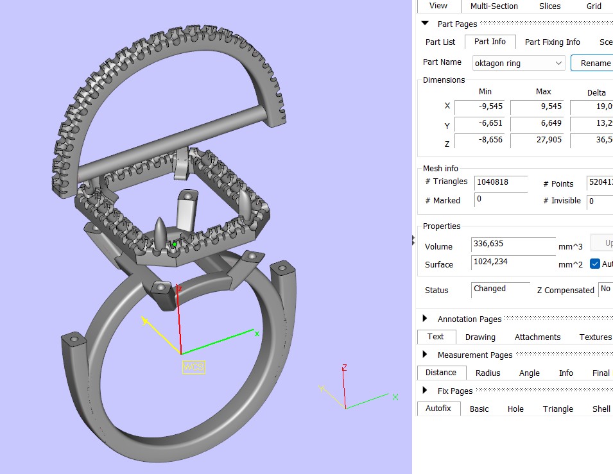
Task: Open the Triangle fix tab
Action: pyautogui.click(x=558, y=409)
